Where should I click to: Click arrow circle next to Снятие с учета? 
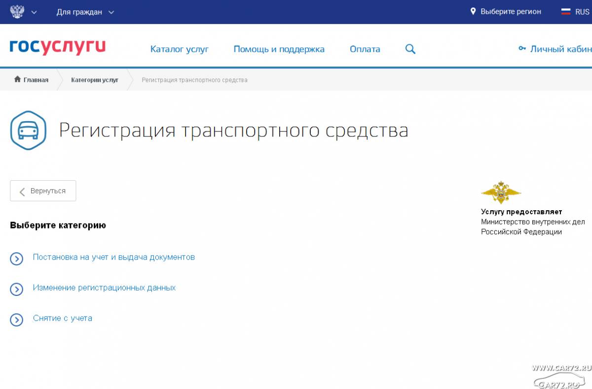(x=17, y=320)
